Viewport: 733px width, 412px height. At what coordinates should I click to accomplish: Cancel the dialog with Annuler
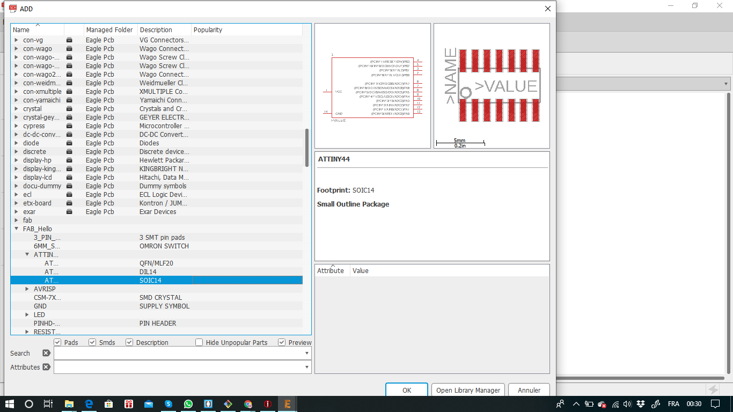529,391
